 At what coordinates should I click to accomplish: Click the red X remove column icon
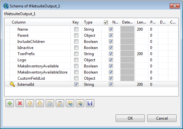point(20,103)
